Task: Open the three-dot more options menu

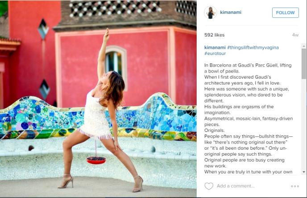Action: (x=295, y=186)
